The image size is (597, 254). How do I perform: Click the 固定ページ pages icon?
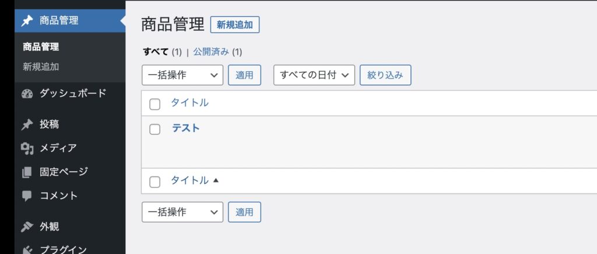pyautogui.click(x=27, y=172)
